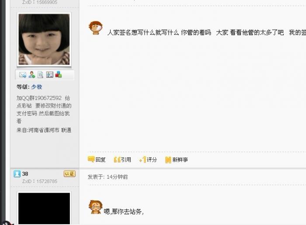Click the 新鲜事 share icon

177,160
